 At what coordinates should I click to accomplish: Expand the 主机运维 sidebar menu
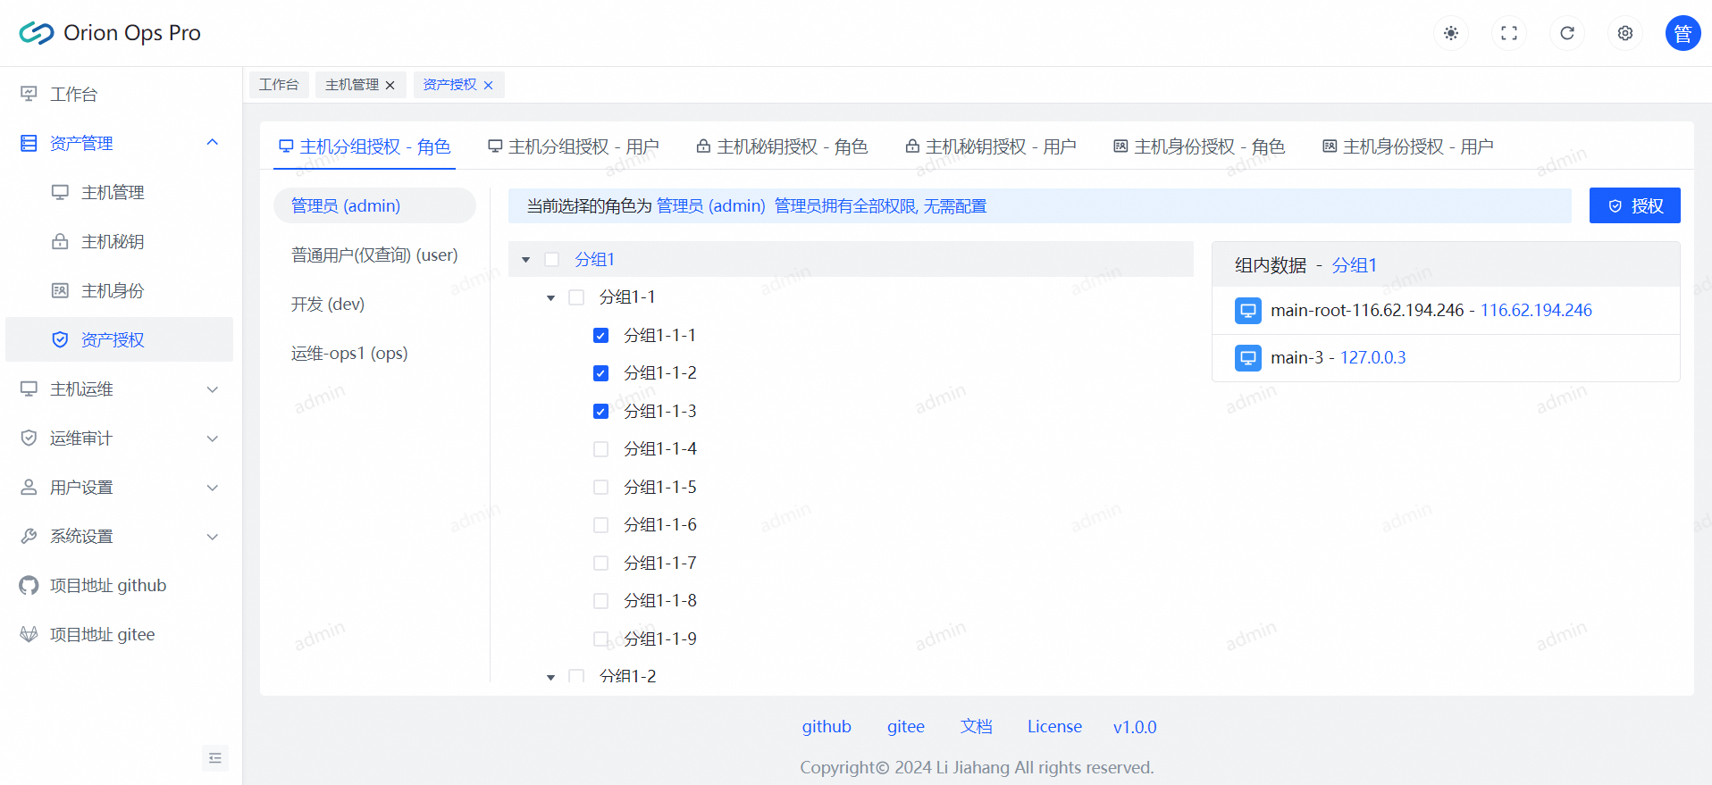point(118,389)
